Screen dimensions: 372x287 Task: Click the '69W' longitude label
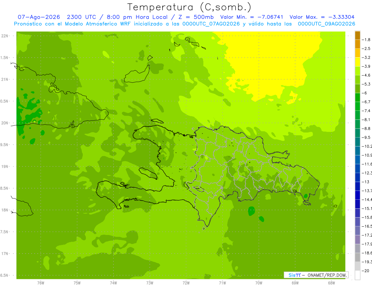[295, 283]
